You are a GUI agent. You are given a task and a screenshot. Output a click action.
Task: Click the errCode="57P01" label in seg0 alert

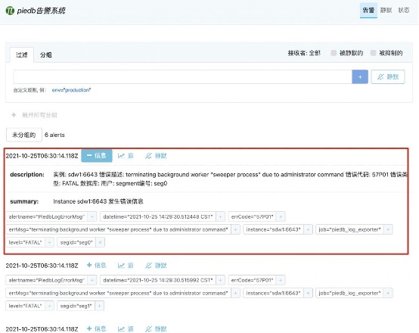coord(253,216)
